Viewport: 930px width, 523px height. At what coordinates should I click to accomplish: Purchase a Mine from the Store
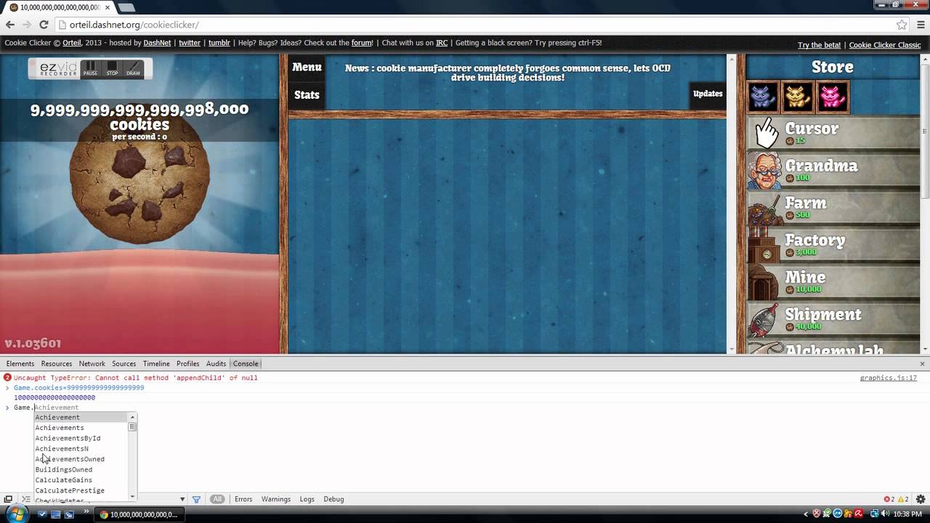[833, 282]
